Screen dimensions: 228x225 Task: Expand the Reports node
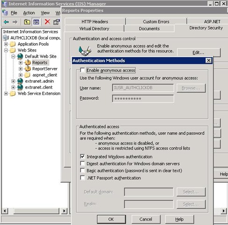(21, 63)
